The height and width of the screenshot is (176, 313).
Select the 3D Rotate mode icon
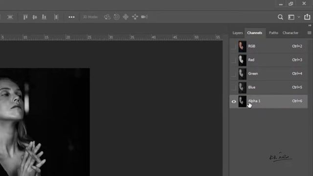[x=107, y=17]
